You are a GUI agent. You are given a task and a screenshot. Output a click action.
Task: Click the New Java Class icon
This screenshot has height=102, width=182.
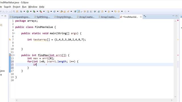tap(54, 11)
